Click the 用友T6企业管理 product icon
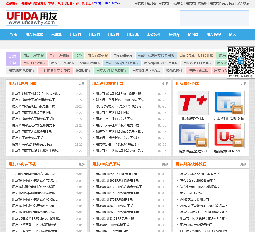 pyautogui.click(x=193, y=136)
